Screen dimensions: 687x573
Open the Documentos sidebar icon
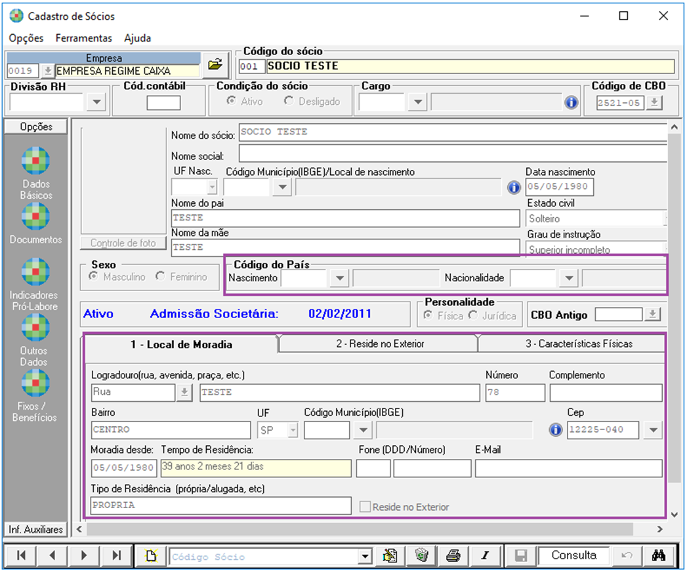pyautogui.click(x=35, y=217)
